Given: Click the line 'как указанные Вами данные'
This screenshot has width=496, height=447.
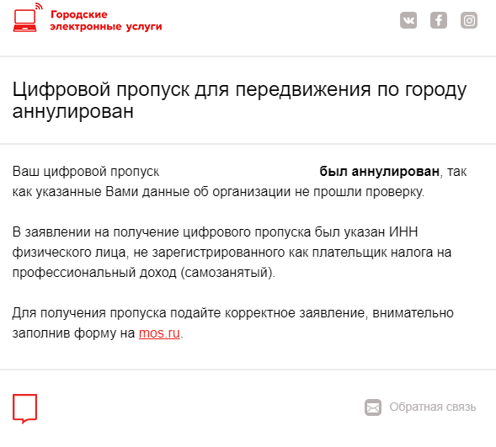Looking at the screenshot, I should (x=218, y=192).
